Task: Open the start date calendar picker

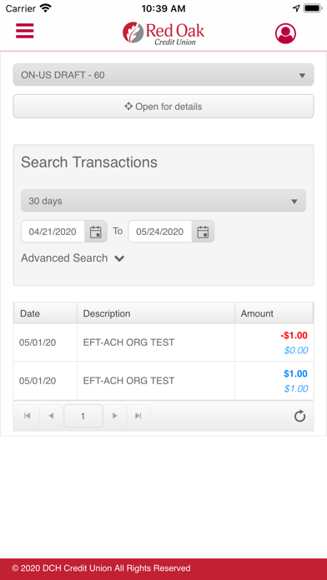Action: 96,232
